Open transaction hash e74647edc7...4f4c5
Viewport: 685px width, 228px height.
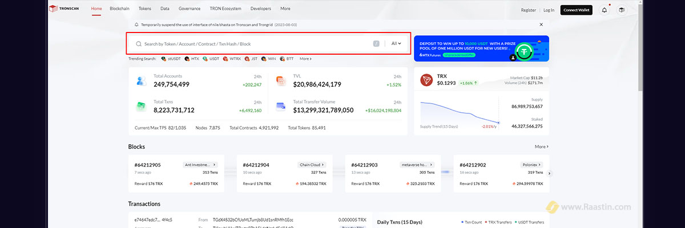click(x=153, y=219)
